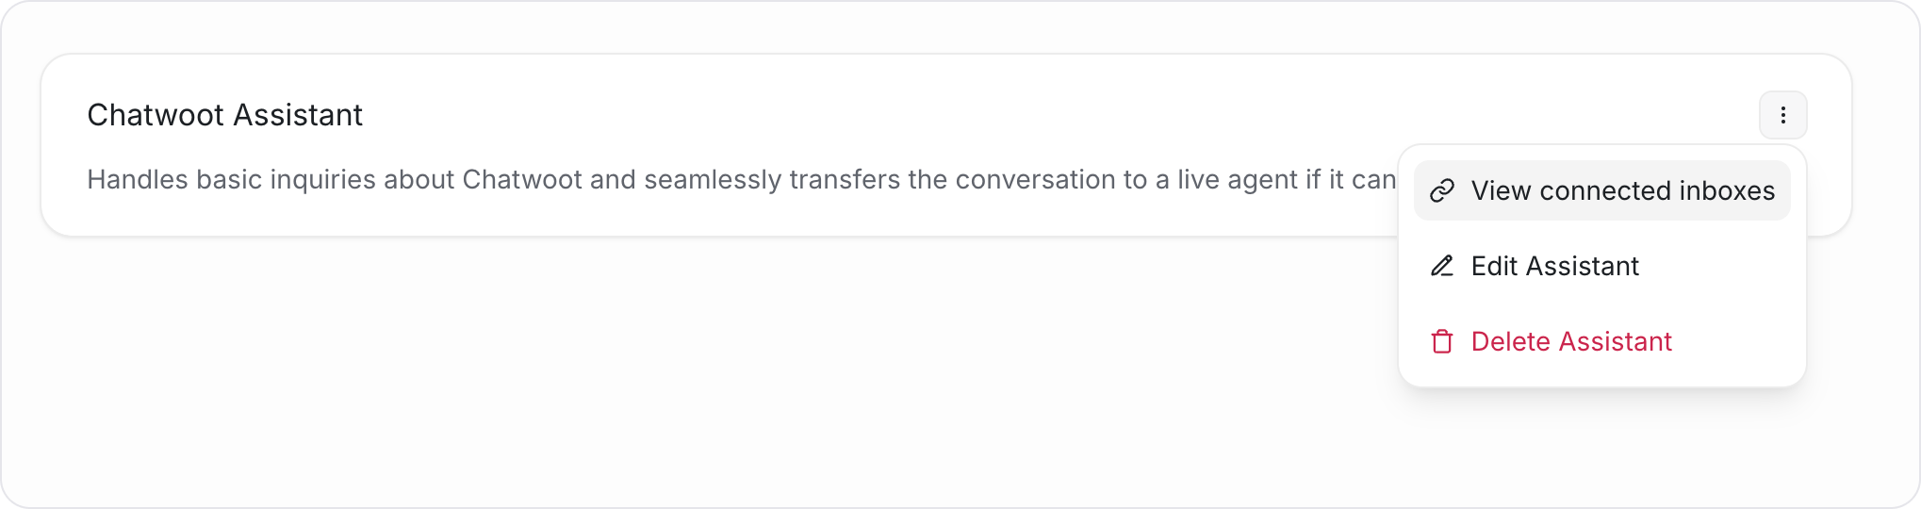
Task: Click the icon beside Delete Assistant
Action: (1442, 341)
